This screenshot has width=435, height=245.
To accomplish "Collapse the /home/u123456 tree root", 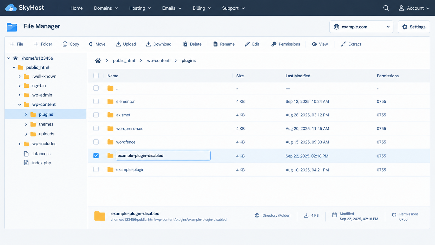I will tap(9, 58).
